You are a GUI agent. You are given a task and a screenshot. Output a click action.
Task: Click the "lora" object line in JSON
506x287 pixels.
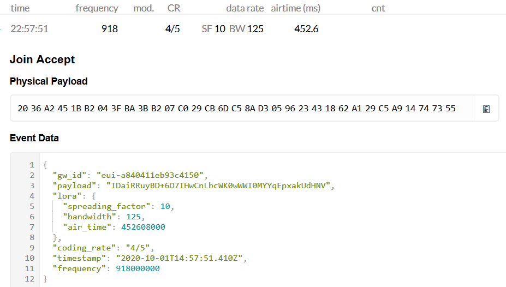pyautogui.click(x=74, y=196)
